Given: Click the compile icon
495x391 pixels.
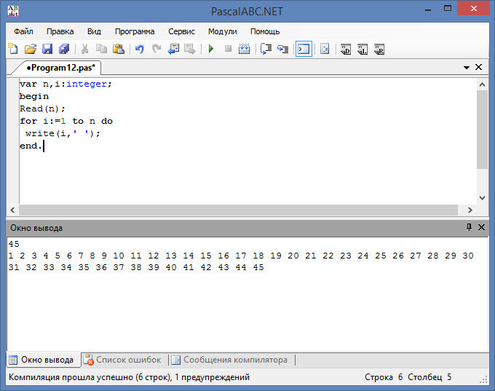Looking at the screenshot, I should (x=244, y=49).
